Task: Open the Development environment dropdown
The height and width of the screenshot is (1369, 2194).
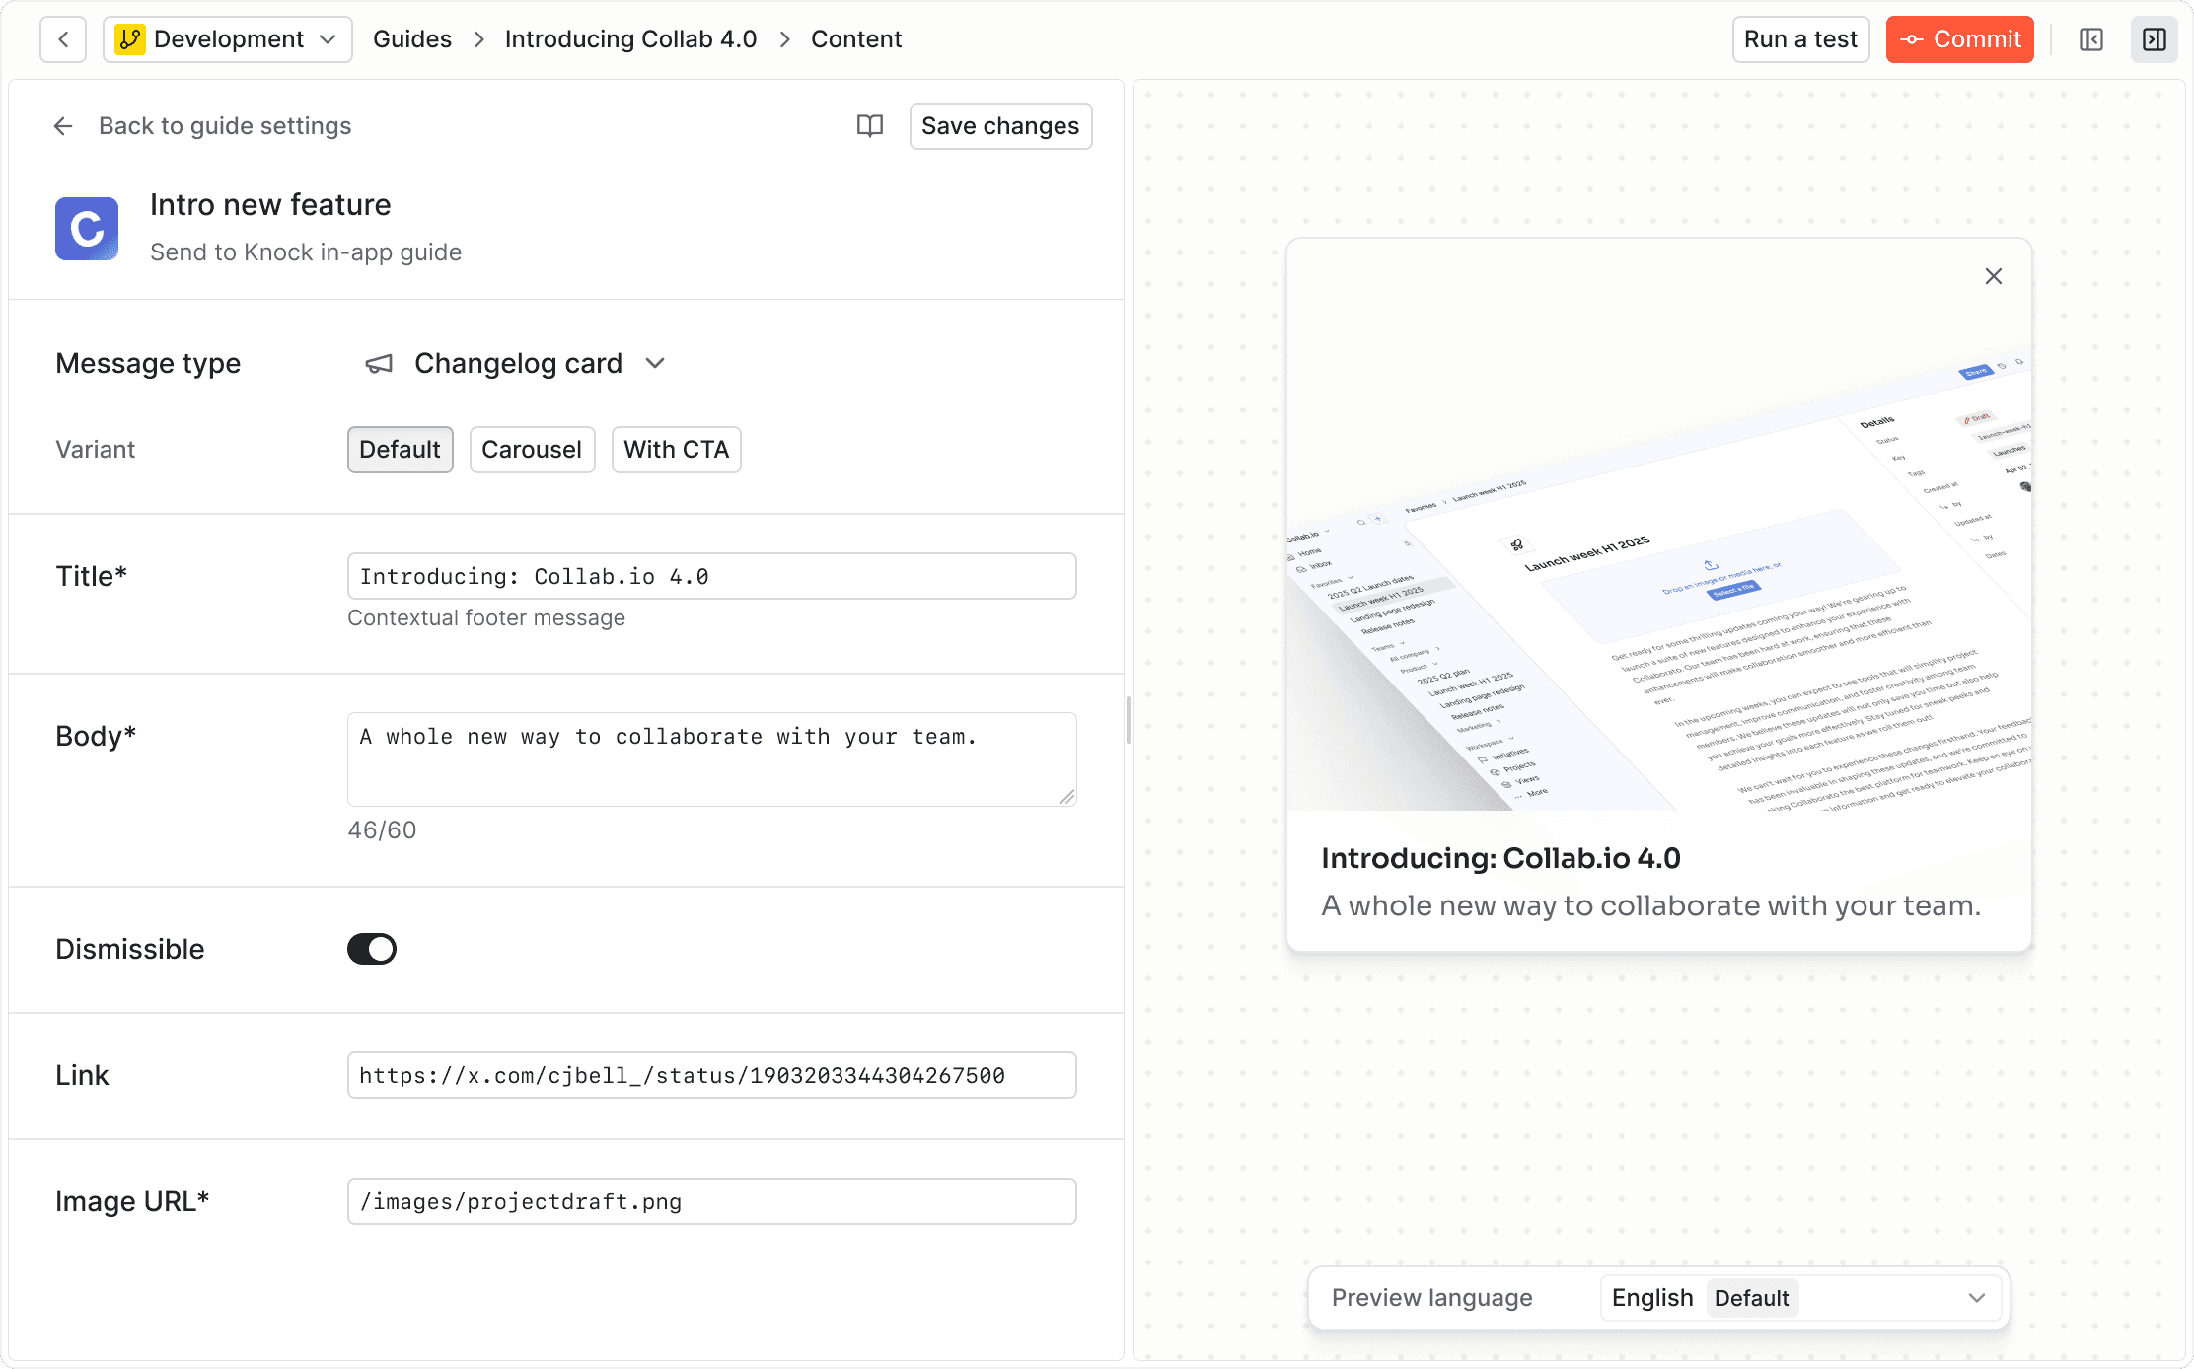Action: click(228, 39)
